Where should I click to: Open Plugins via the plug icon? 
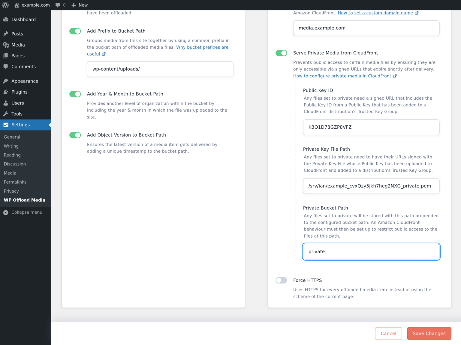pyautogui.click(x=6, y=92)
